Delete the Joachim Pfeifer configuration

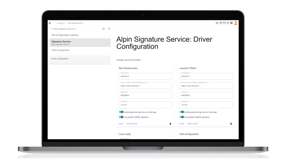coord(231,124)
